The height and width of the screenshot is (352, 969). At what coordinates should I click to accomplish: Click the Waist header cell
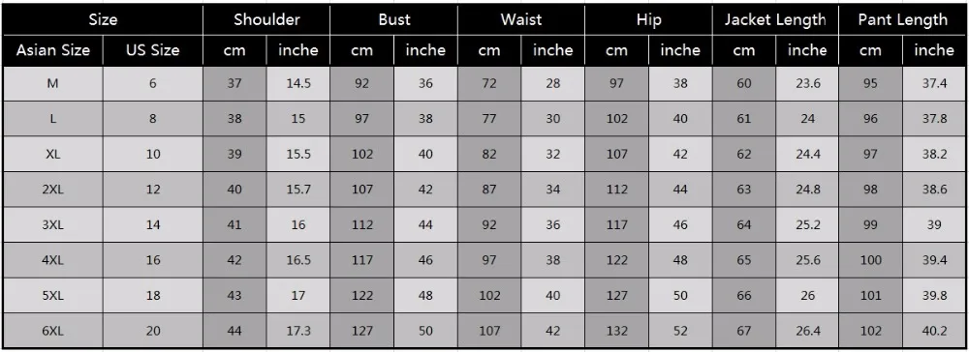pos(521,19)
